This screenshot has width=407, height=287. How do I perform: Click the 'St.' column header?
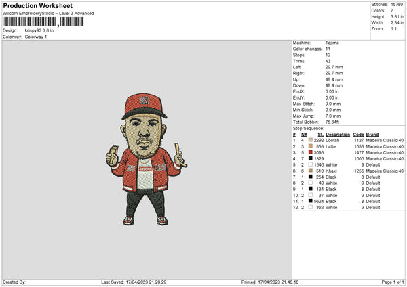pos(321,135)
